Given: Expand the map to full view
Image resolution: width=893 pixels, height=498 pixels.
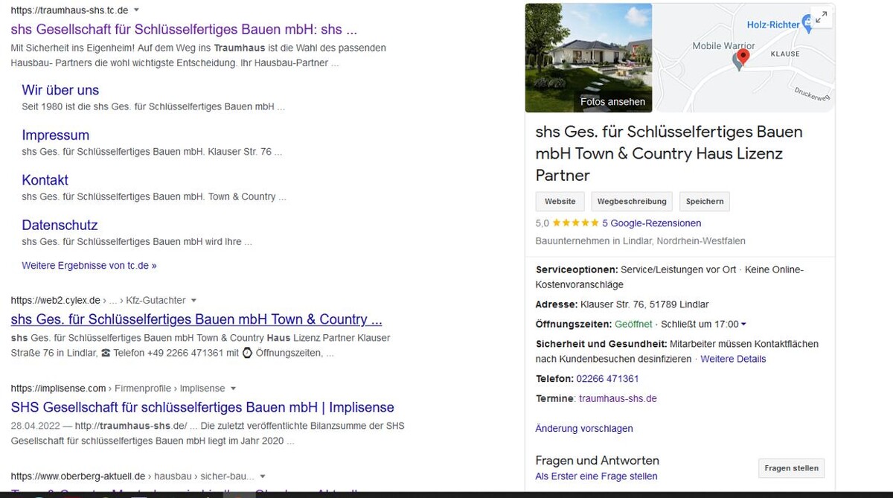Looking at the screenshot, I should point(821,18).
